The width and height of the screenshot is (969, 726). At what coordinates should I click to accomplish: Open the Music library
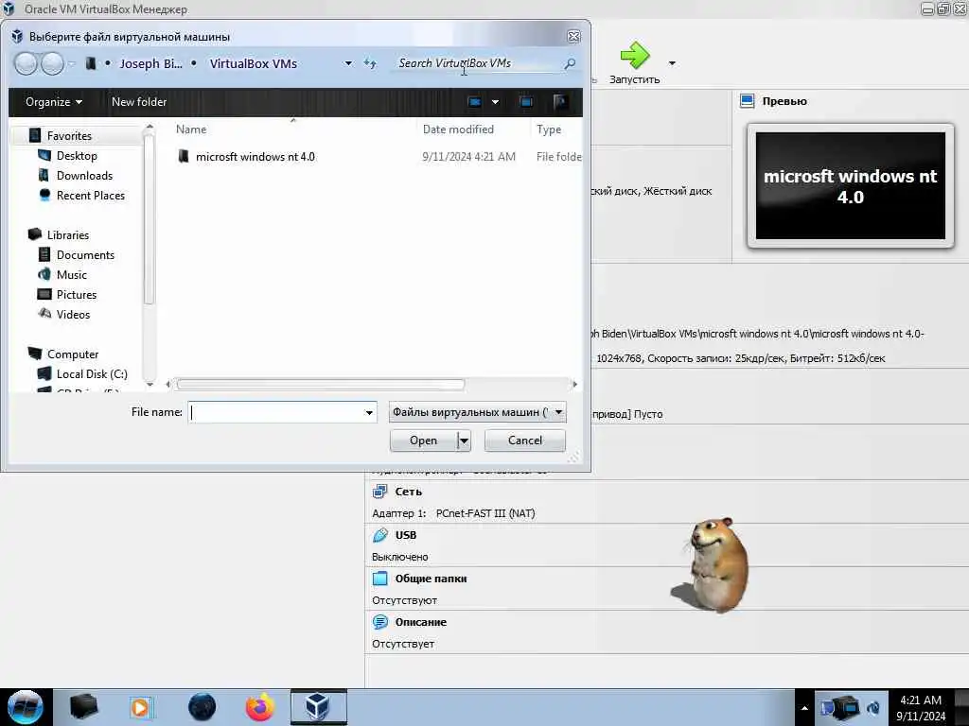pos(72,275)
